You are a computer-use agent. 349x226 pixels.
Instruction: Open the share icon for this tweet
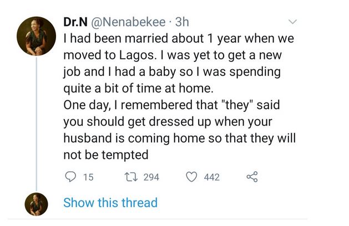(251, 177)
